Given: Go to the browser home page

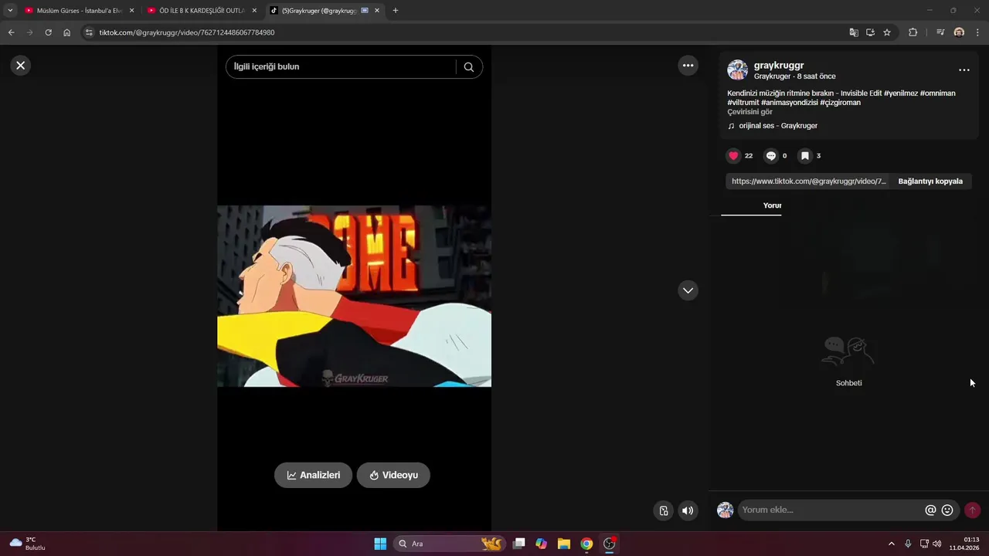Looking at the screenshot, I should (66, 32).
